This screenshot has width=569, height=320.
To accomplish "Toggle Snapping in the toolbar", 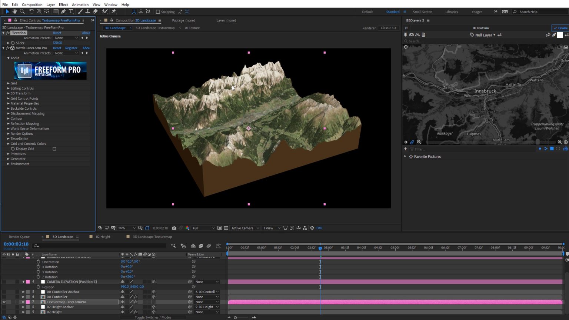I will point(159,11).
